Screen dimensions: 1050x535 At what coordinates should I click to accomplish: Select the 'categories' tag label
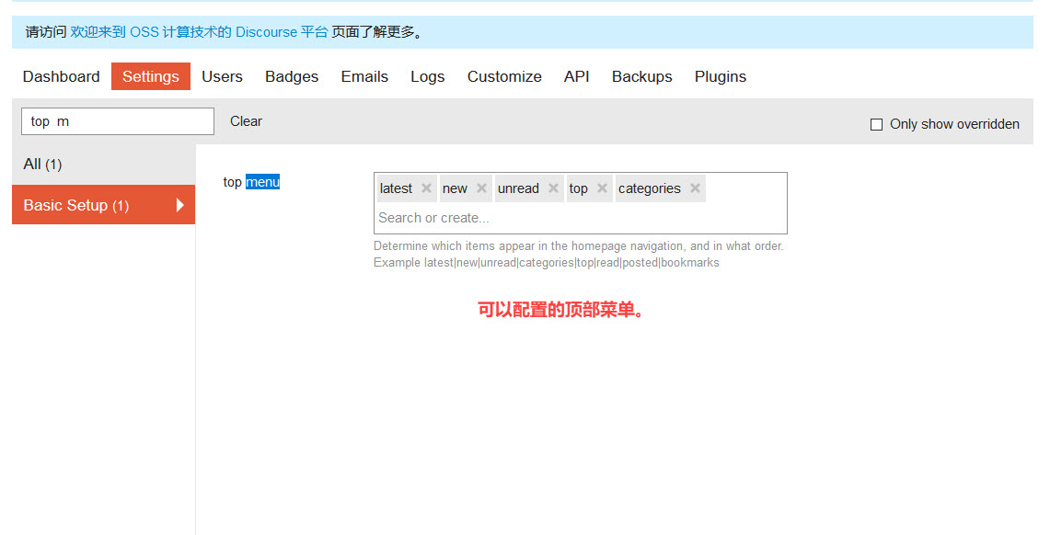[649, 188]
